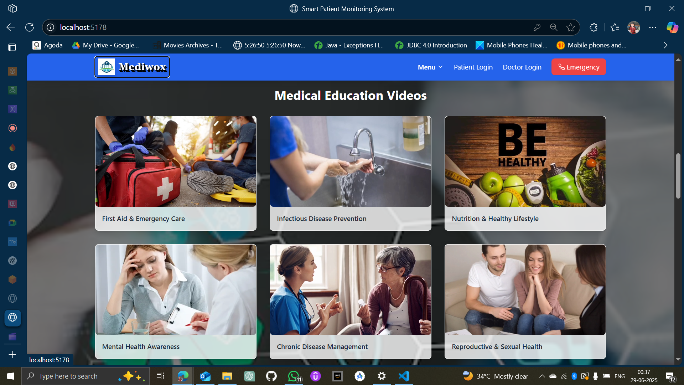This screenshot has width=684, height=385.
Task: Open the Doctor Login link
Action: [522, 67]
